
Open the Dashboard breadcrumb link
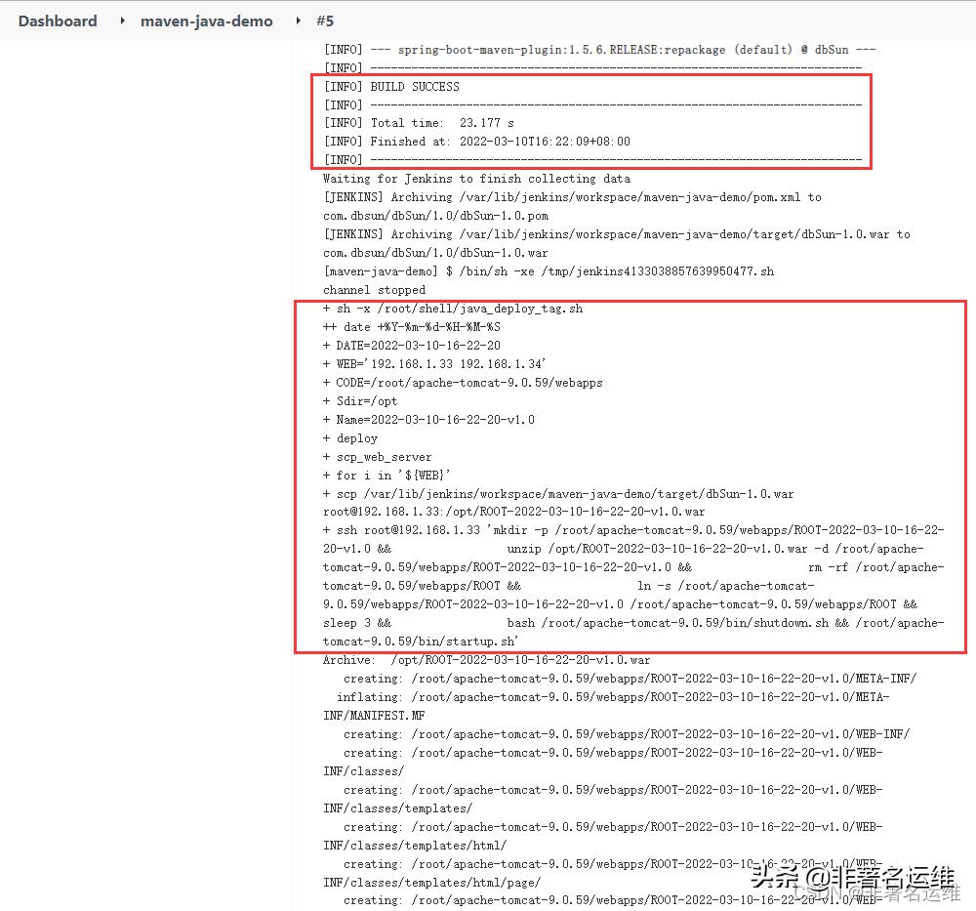[57, 21]
